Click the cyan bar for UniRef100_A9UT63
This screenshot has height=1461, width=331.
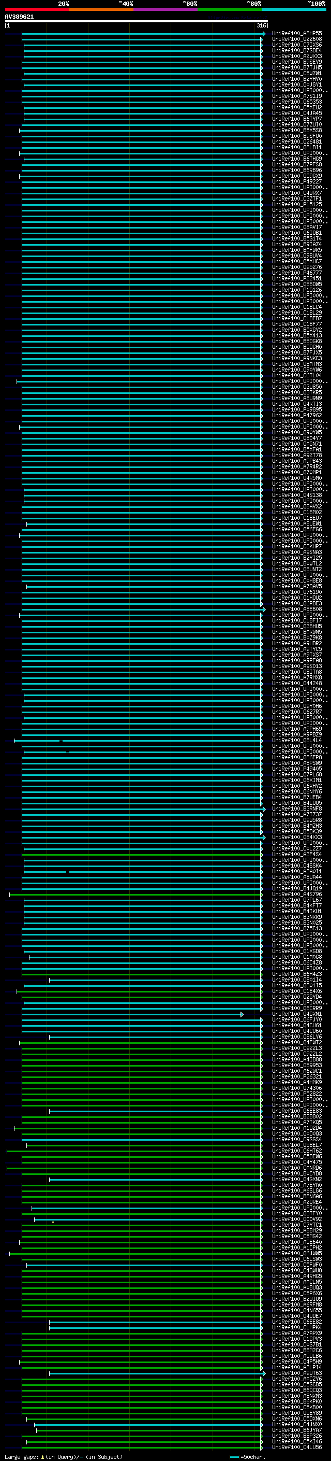[157, 1373]
